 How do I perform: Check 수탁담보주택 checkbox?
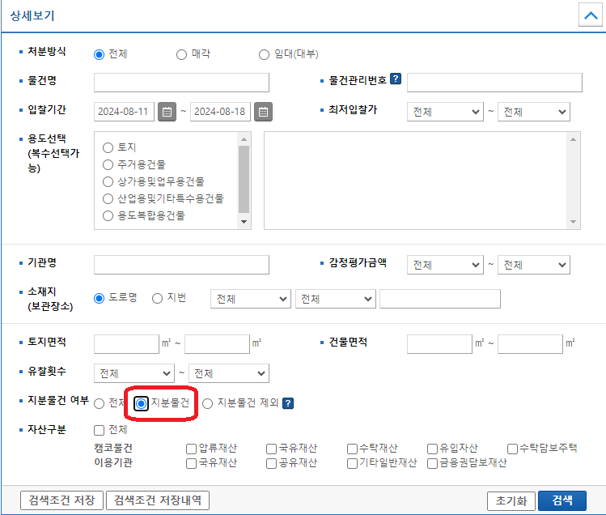point(512,449)
